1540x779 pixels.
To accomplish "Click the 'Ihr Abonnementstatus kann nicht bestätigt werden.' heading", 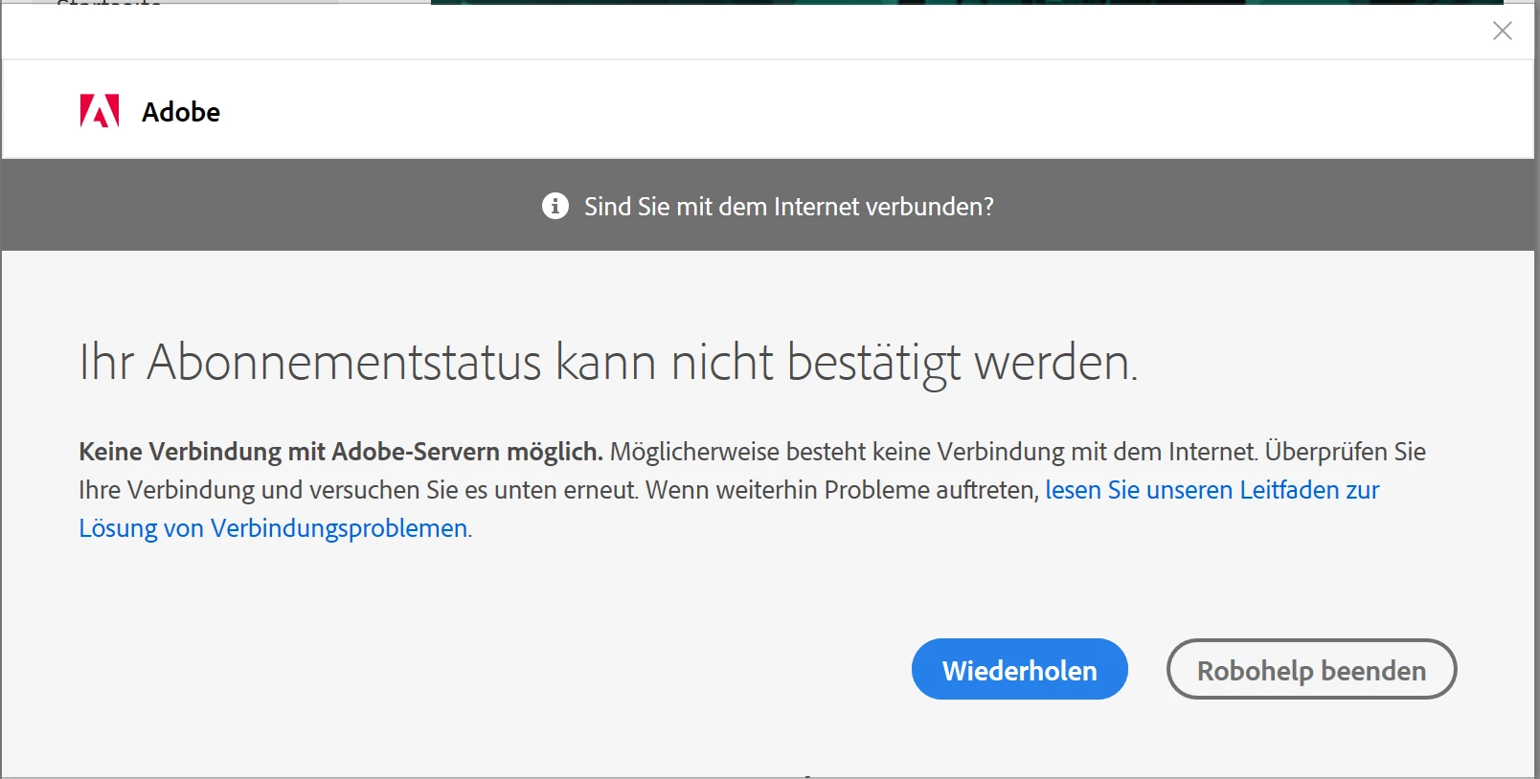I will (608, 363).
